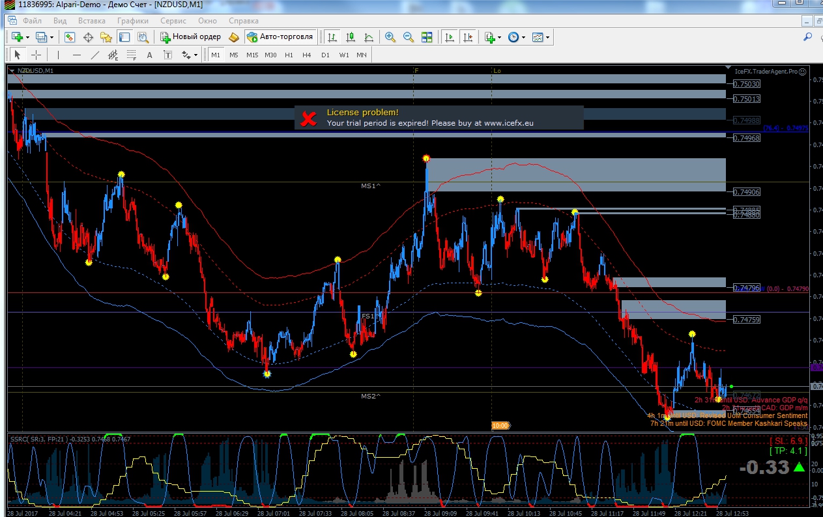
Task: Click the Новый ордер button
Action: coord(190,37)
